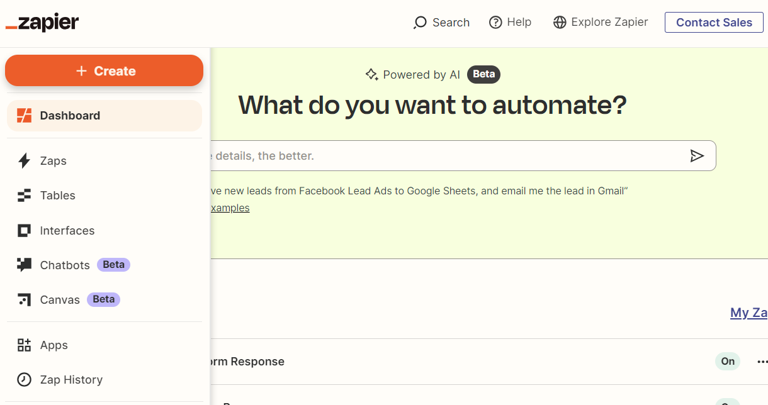
Task: Click the magnifier Search icon
Action: [x=420, y=23]
